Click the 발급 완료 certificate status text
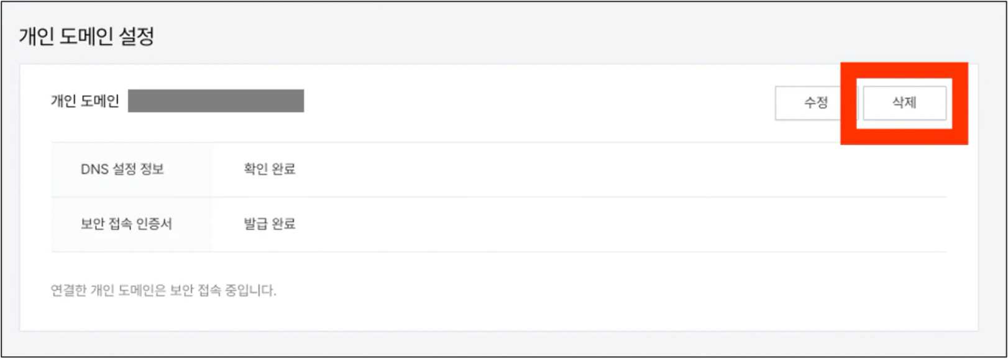This screenshot has width=1008, height=359. pos(269,224)
